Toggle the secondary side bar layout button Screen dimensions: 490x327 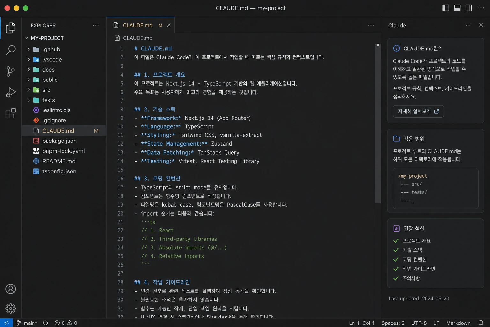coord(469,8)
